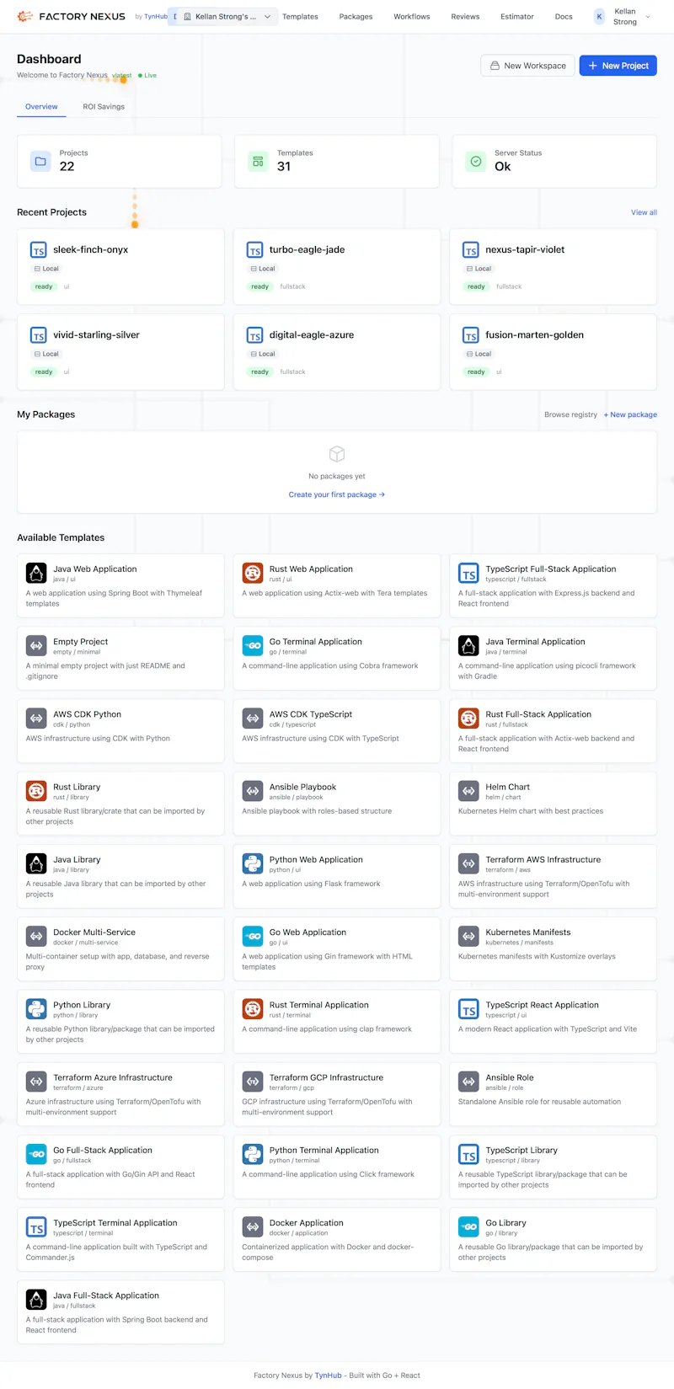The image size is (674, 1389).
Task: Select the Go Full-Stack Application title
Action: click(x=103, y=1151)
